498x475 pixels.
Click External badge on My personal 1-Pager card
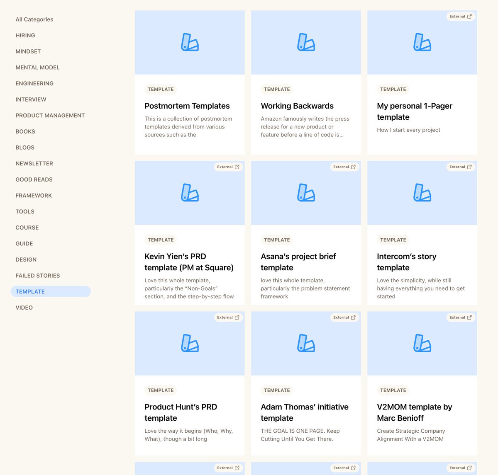461,17
